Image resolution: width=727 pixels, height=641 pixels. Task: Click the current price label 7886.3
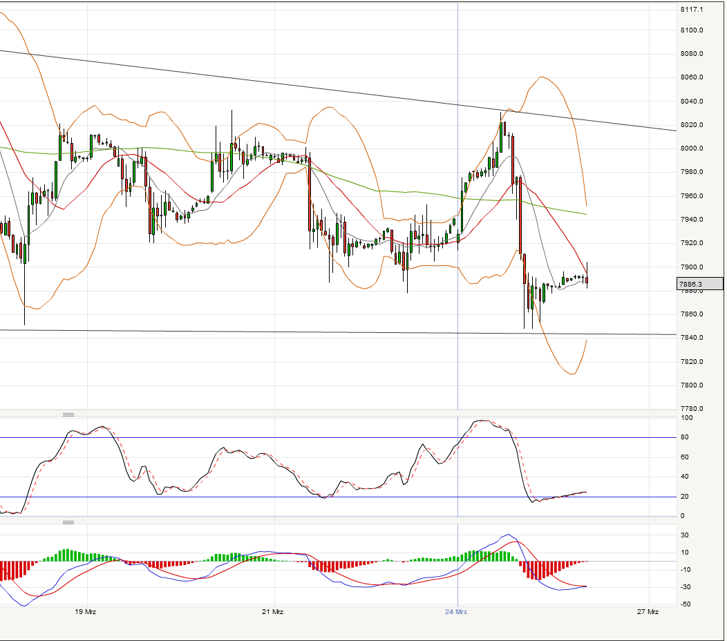tap(700, 283)
